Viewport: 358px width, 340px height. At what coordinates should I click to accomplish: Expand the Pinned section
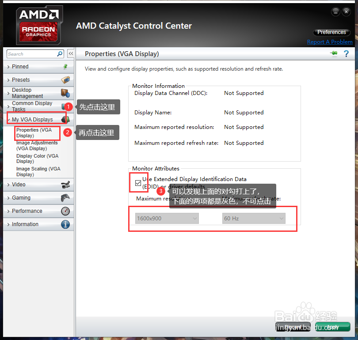point(8,67)
